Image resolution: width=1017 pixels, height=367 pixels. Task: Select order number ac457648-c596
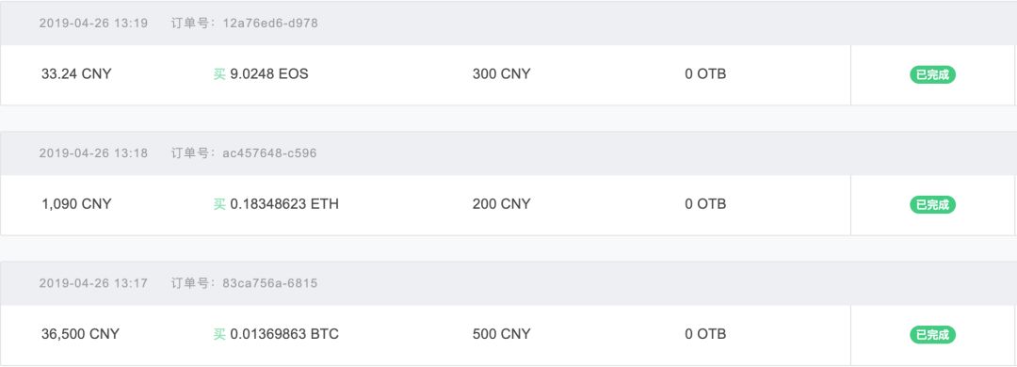(x=270, y=153)
